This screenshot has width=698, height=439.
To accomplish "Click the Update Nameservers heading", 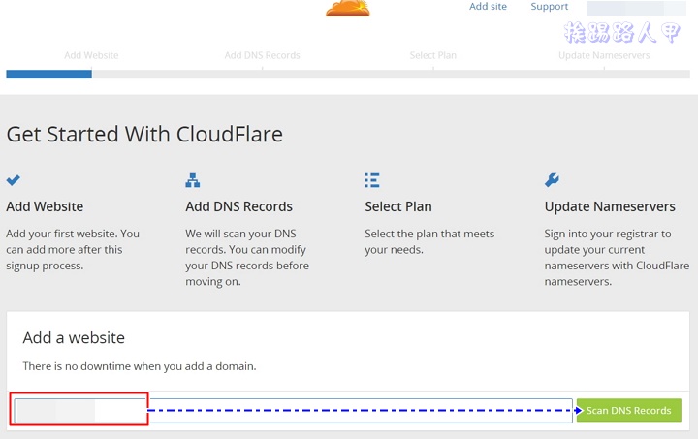I will tap(610, 206).
